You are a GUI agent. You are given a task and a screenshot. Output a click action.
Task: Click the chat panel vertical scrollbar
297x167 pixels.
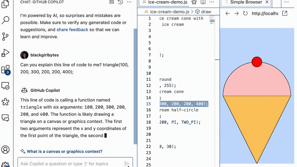135,86
